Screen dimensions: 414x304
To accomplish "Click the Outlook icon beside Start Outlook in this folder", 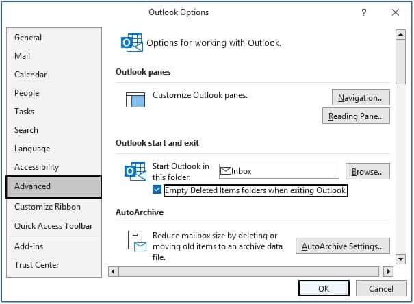I will 135,171.
